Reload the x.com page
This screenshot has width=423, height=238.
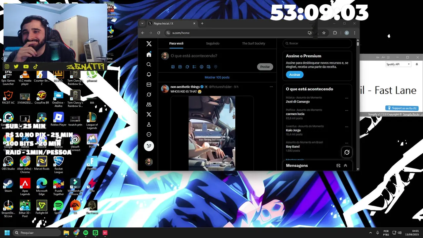click(159, 33)
